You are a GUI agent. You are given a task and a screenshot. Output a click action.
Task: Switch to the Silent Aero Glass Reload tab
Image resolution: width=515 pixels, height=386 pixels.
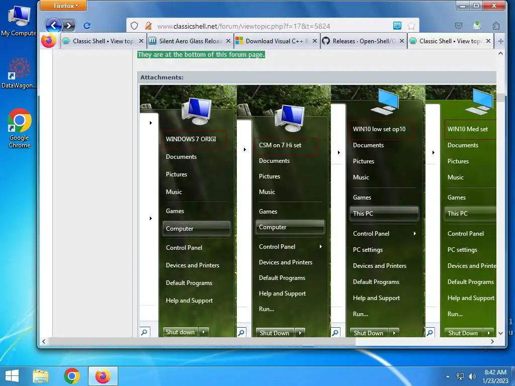(x=190, y=41)
